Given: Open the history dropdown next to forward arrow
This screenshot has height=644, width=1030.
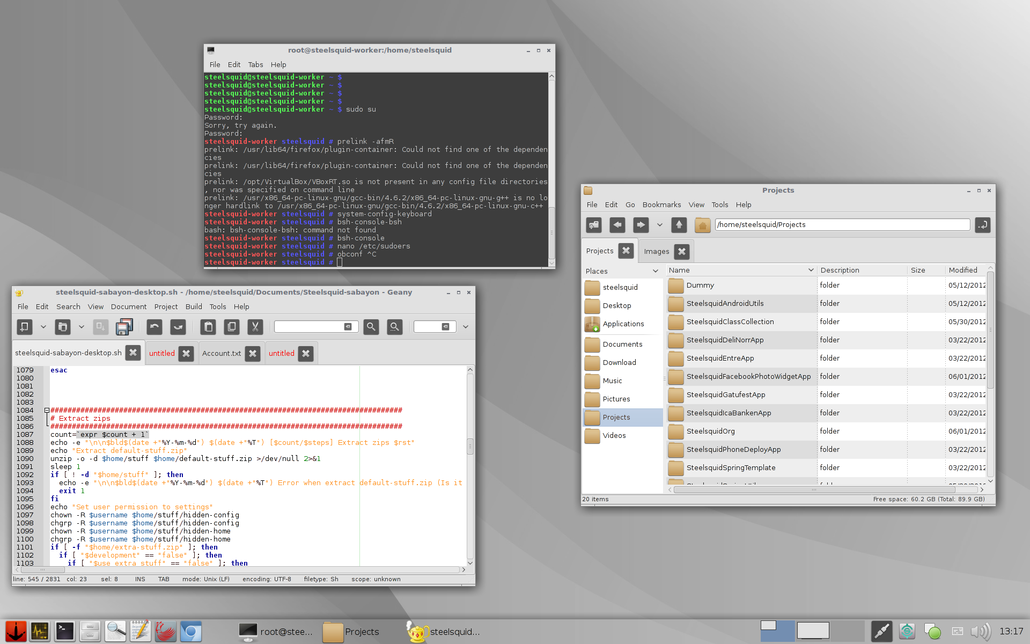Looking at the screenshot, I should coord(660,225).
